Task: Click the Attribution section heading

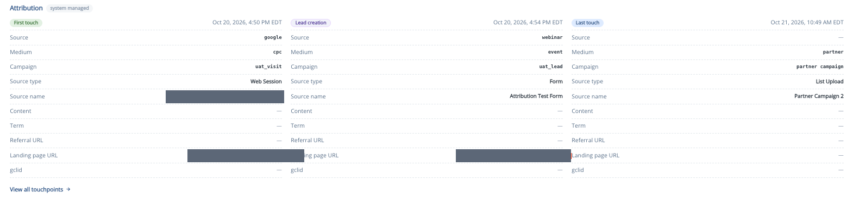Action: pos(26,8)
